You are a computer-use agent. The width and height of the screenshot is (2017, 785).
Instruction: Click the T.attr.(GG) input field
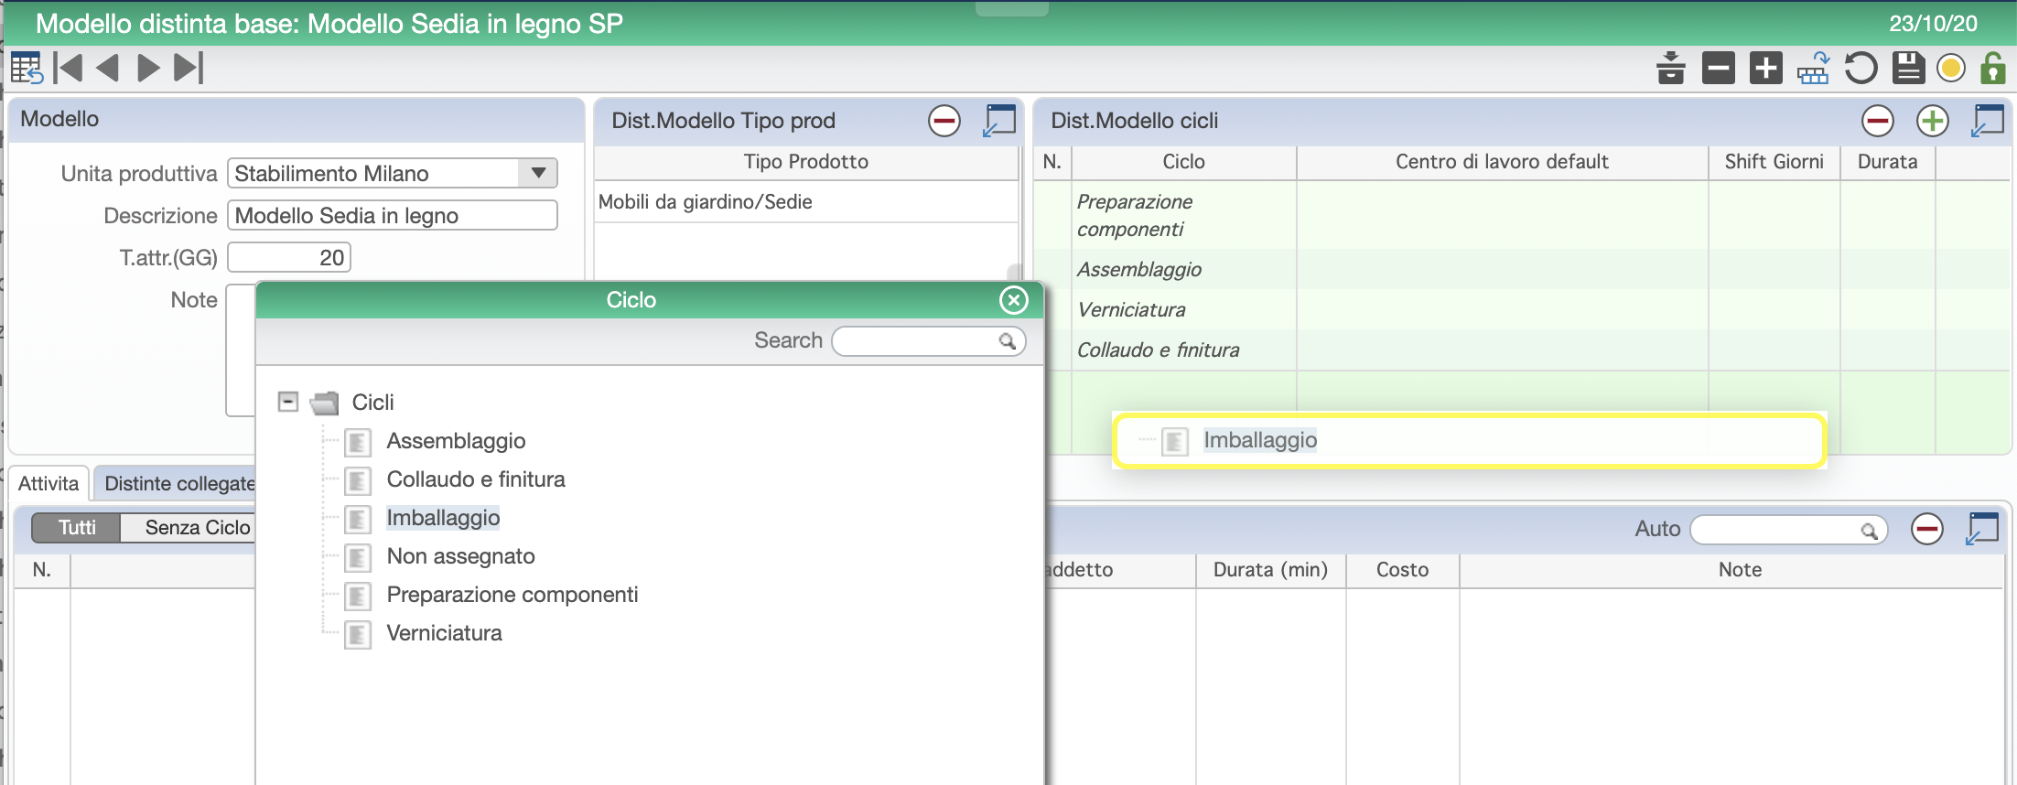(x=289, y=258)
